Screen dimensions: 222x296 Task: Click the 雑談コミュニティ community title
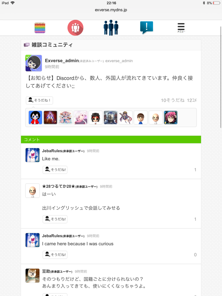[x=52, y=45]
